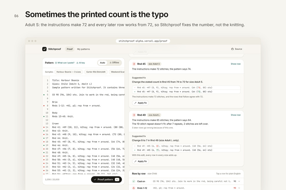Apply fix for the Rnd 45 issue
Image resolution: width=286 pixels, height=190 pixels.
coord(141,103)
